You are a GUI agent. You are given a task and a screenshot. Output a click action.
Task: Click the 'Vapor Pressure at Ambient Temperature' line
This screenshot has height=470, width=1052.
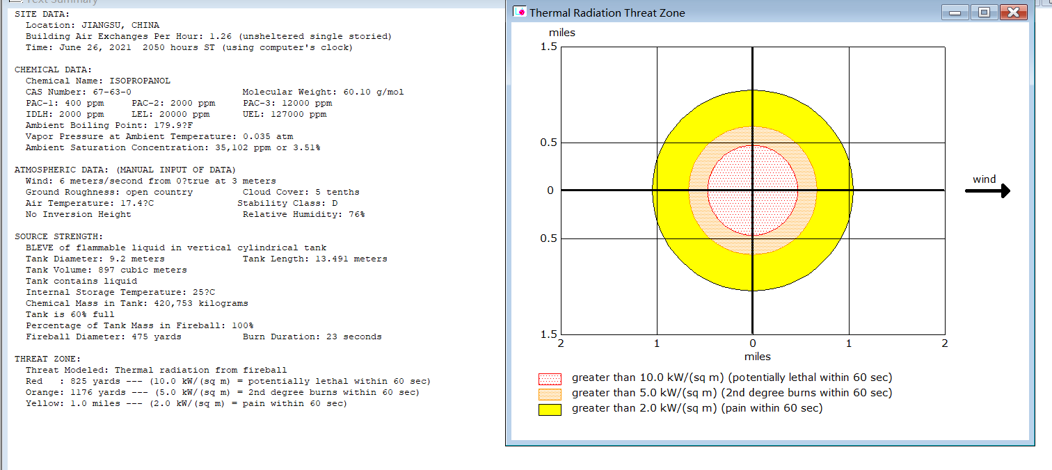[x=159, y=136]
